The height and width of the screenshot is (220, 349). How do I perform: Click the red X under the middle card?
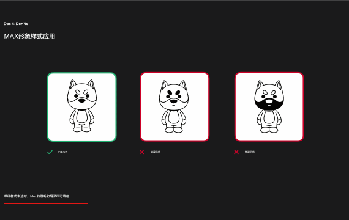[142, 152]
